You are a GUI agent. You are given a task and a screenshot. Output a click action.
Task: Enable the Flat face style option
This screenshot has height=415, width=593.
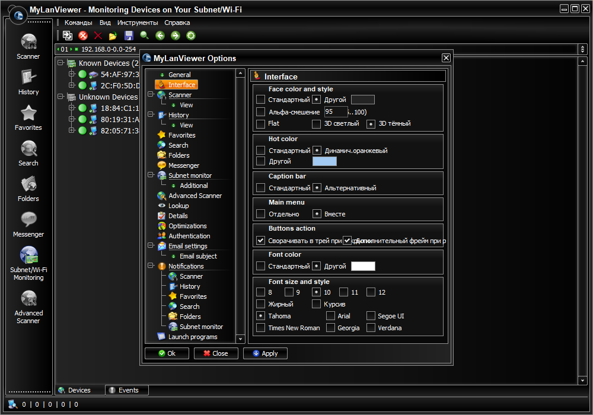[x=260, y=123]
